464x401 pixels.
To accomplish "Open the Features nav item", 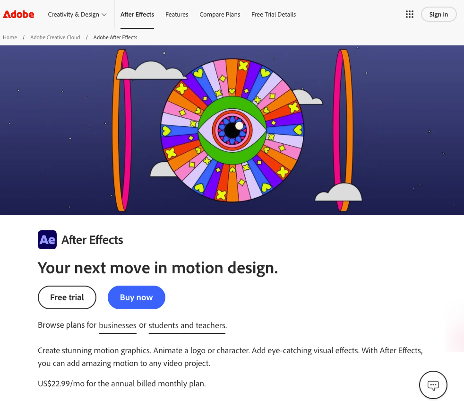I will [x=177, y=14].
